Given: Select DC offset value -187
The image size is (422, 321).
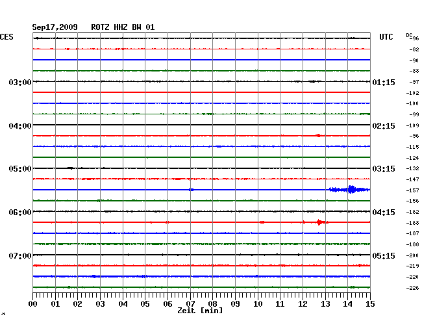Looking at the screenshot, I should [x=412, y=233].
